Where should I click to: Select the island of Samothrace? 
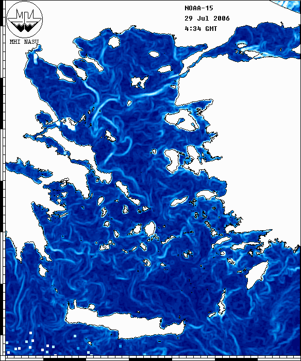click(x=154, y=54)
